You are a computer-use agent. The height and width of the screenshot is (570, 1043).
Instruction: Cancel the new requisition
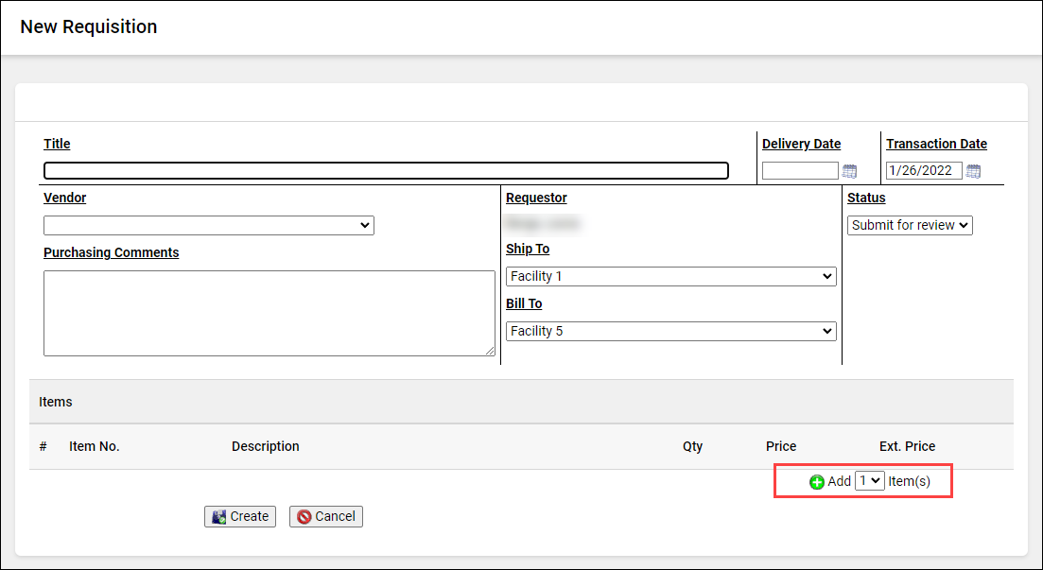(325, 516)
